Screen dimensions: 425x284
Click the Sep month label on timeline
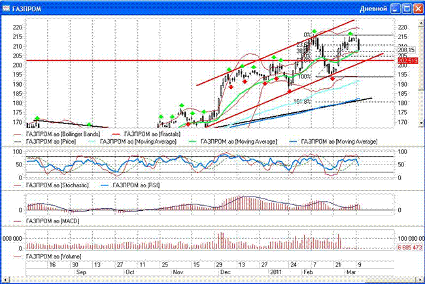click(x=81, y=272)
